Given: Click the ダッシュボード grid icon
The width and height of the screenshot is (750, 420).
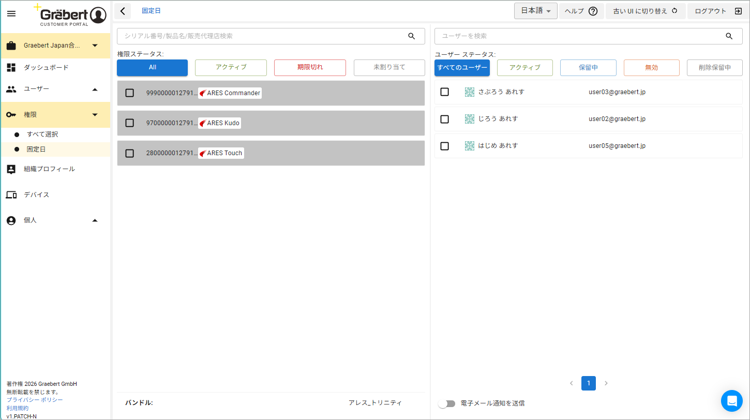Looking at the screenshot, I should (x=11, y=67).
